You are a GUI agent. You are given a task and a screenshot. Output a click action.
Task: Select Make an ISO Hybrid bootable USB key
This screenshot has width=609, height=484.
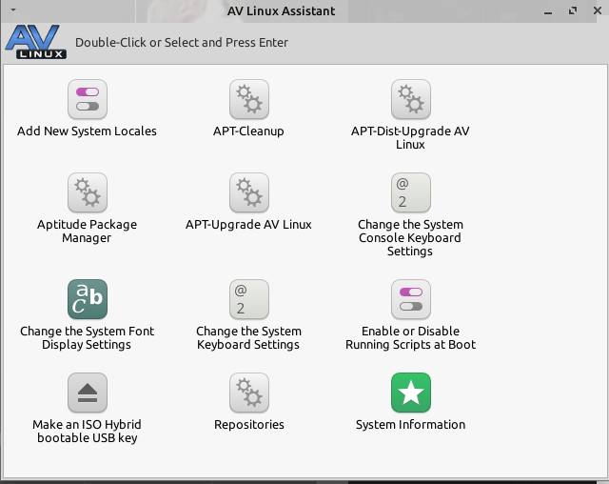88,408
